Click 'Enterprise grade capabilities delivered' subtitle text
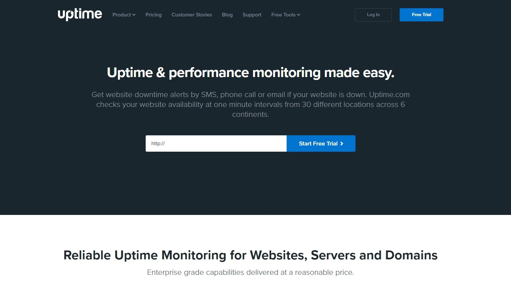 click(250, 273)
